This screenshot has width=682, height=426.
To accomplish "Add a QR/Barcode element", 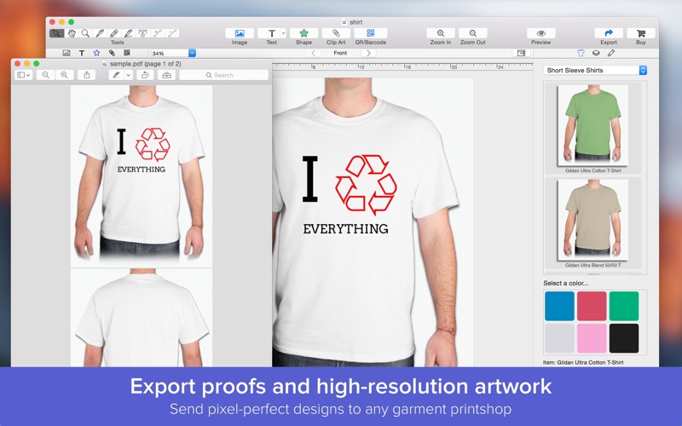I will tap(371, 33).
